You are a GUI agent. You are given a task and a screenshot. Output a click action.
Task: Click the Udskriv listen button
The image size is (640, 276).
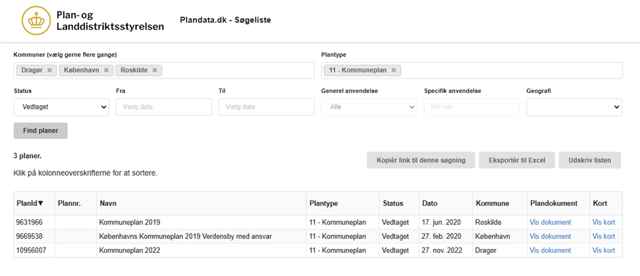pyautogui.click(x=590, y=161)
